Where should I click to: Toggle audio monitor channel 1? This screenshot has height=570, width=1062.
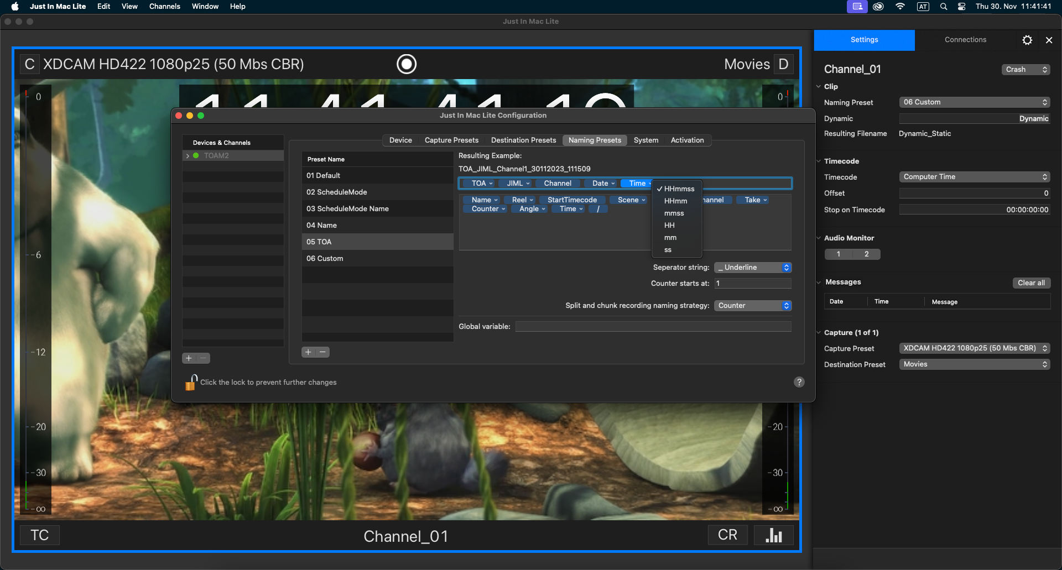click(x=839, y=254)
